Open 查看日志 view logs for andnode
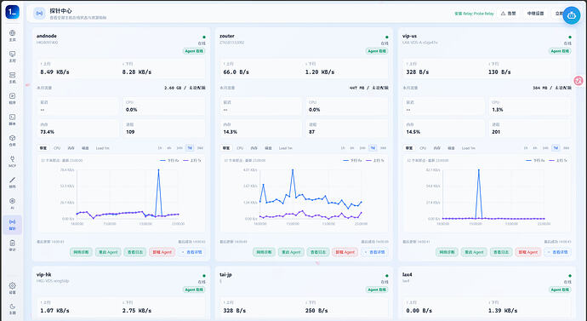Viewport: 587px width, 321px height. pos(134,252)
